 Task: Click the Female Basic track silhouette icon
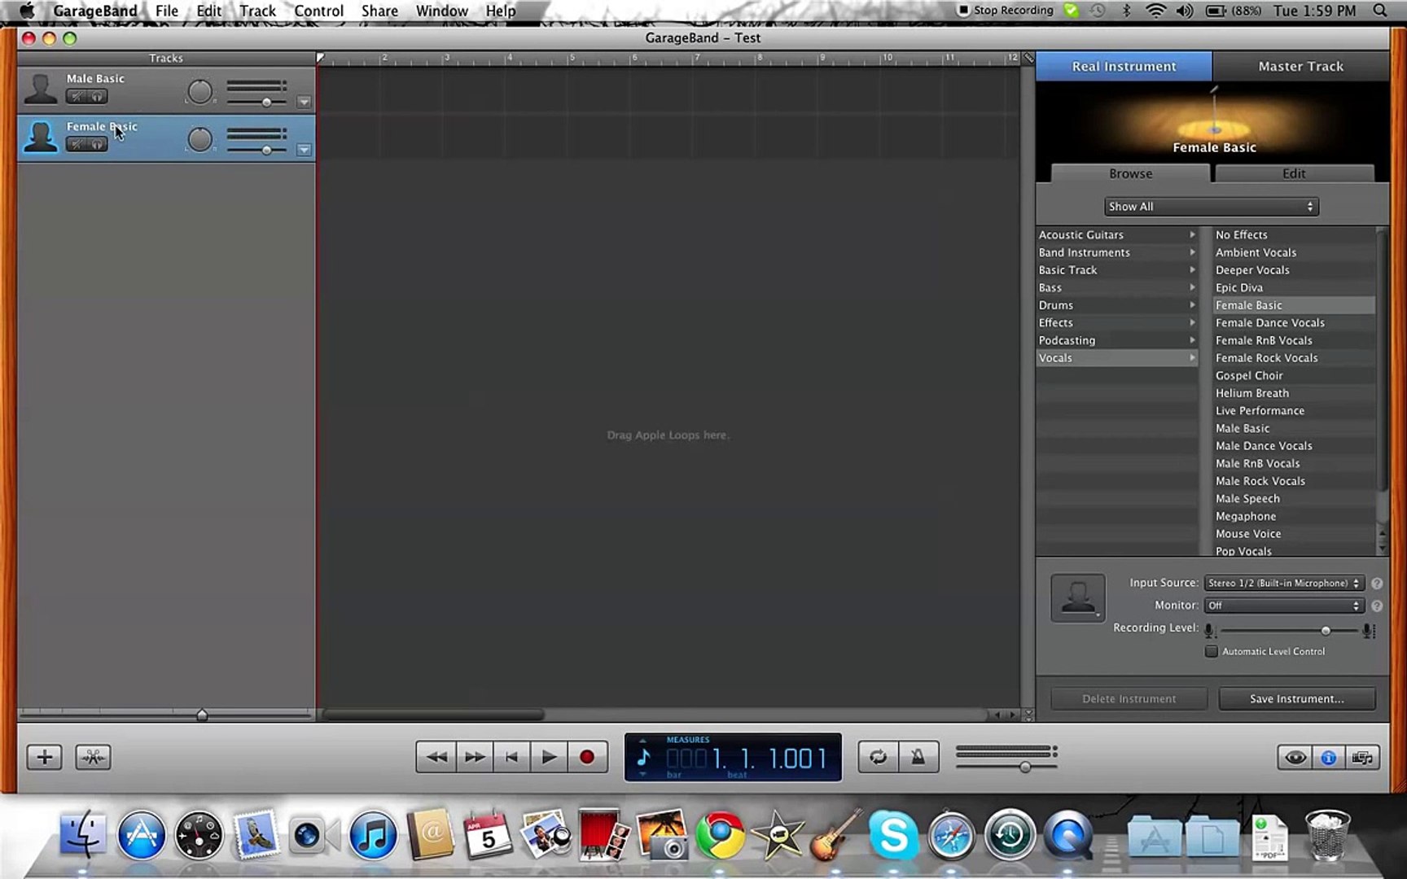41,136
